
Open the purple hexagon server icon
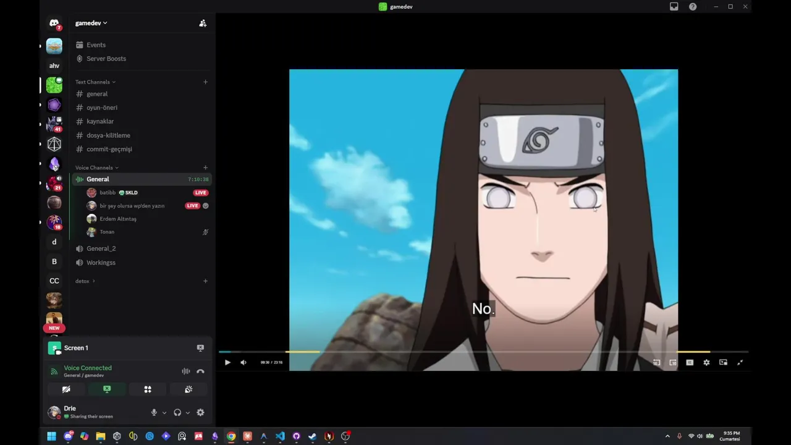point(54,104)
